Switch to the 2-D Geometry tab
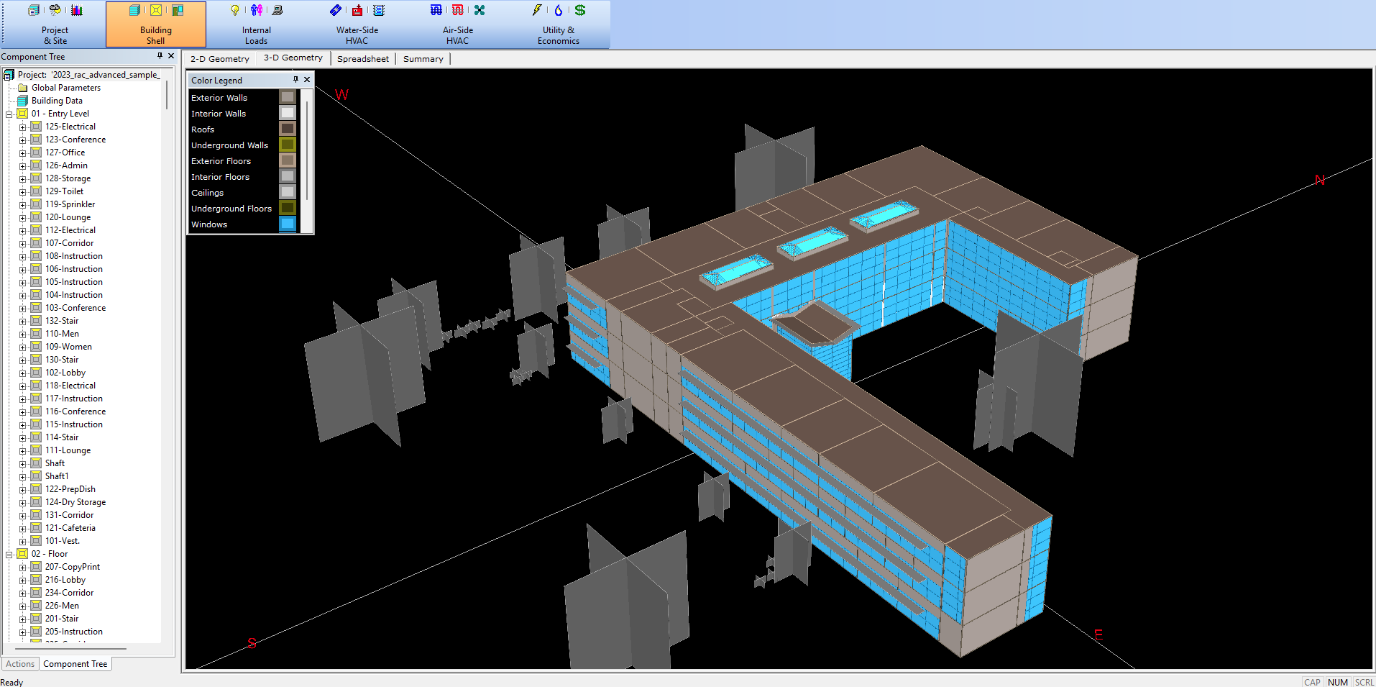 [219, 59]
